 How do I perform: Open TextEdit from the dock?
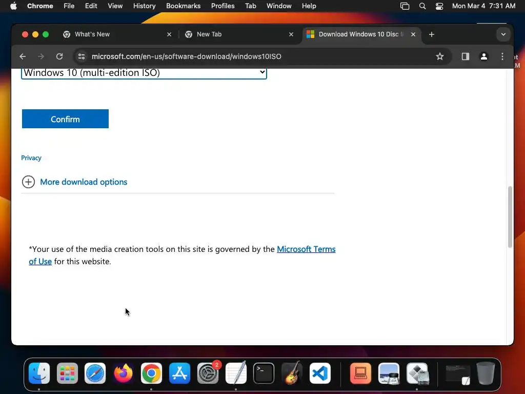pyautogui.click(x=236, y=373)
